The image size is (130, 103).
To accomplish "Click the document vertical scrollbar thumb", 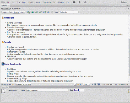I will tap(129, 57).
